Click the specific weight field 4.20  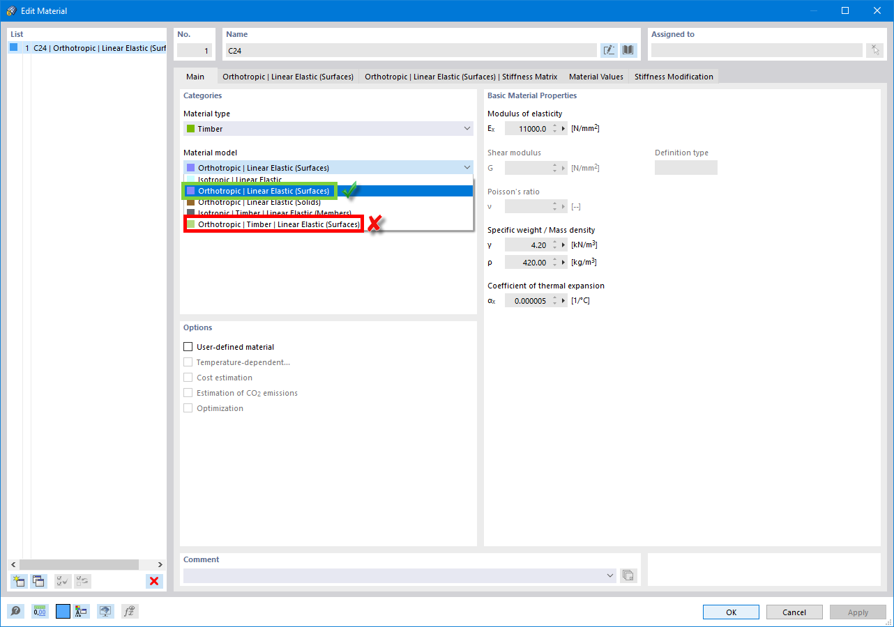tap(527, 245)
